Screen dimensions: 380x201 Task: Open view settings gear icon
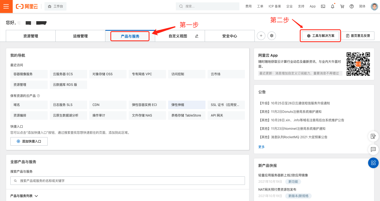(x=272, y=36)
